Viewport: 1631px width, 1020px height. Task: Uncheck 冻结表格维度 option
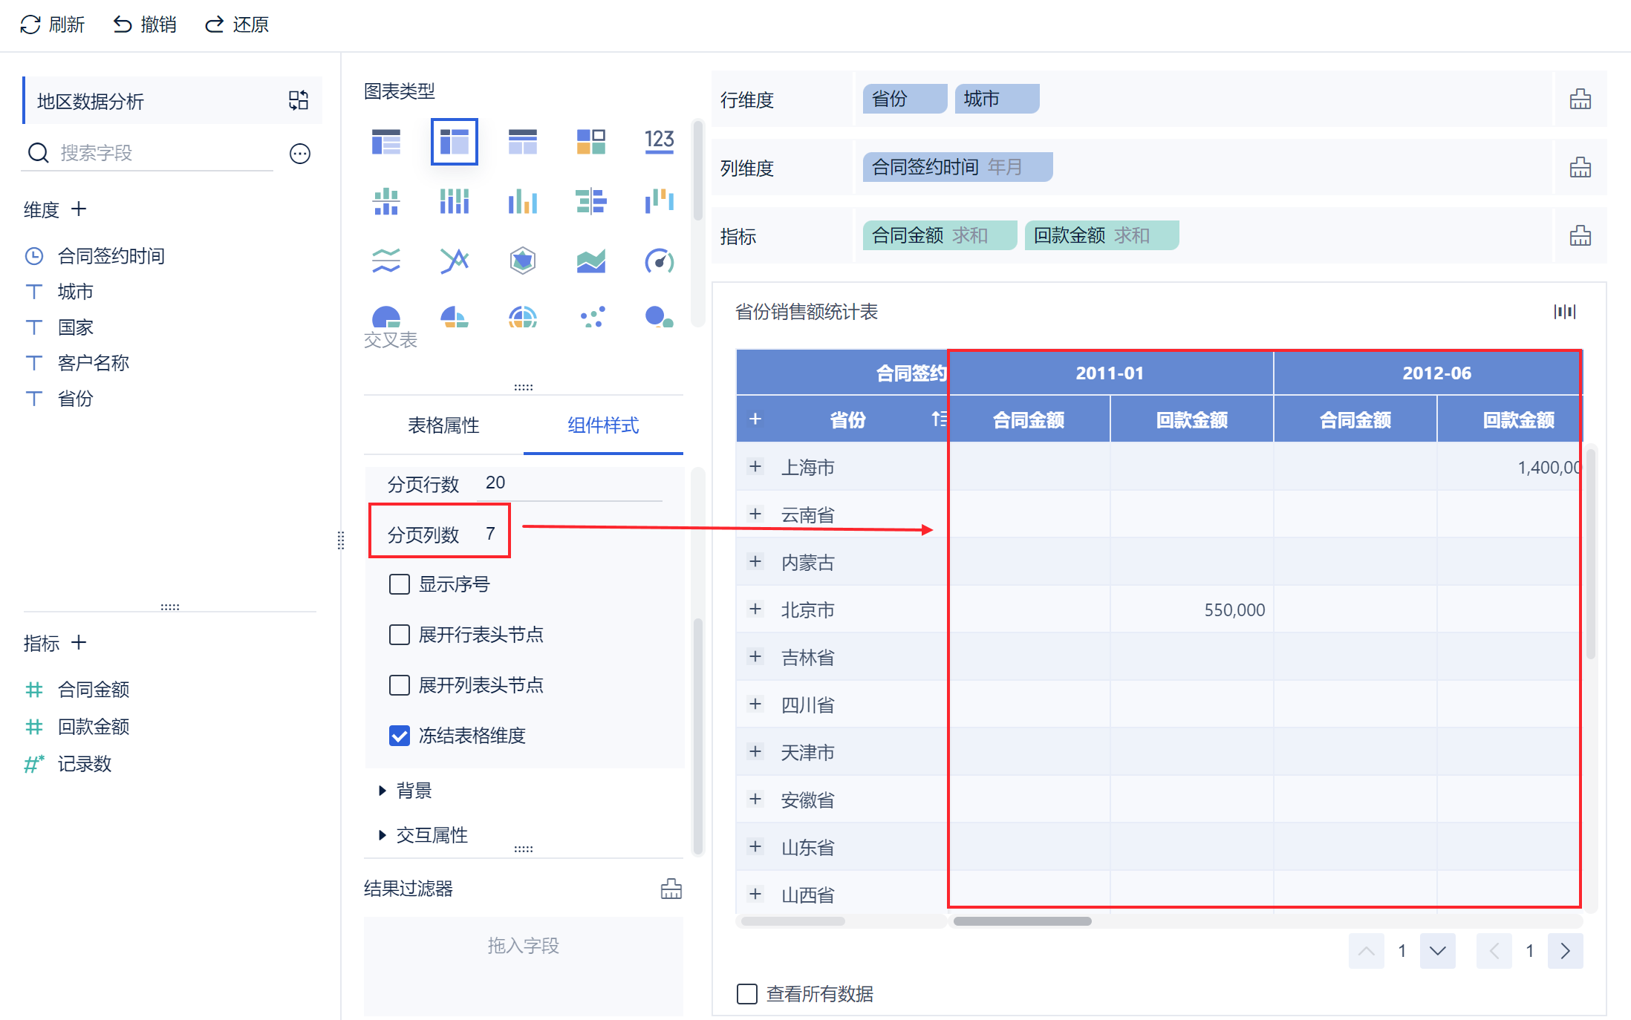point(400,736)
